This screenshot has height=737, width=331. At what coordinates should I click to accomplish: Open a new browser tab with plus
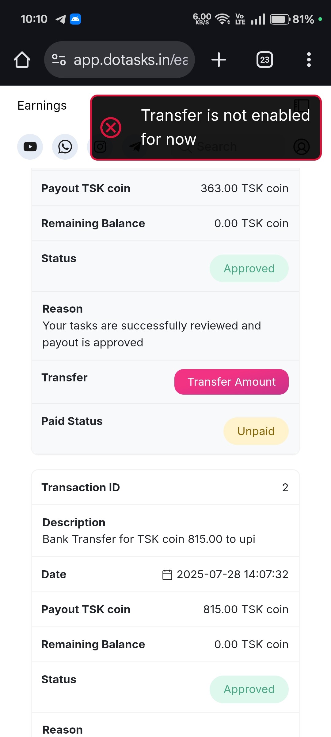219,60
